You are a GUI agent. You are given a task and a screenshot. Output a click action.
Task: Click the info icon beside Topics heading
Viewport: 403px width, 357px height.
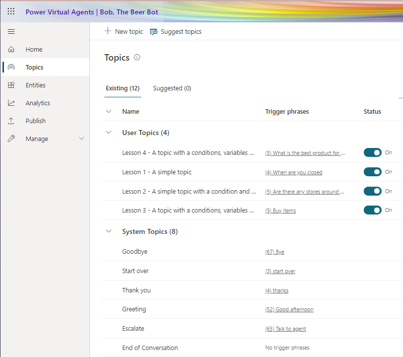pos(137,58)
